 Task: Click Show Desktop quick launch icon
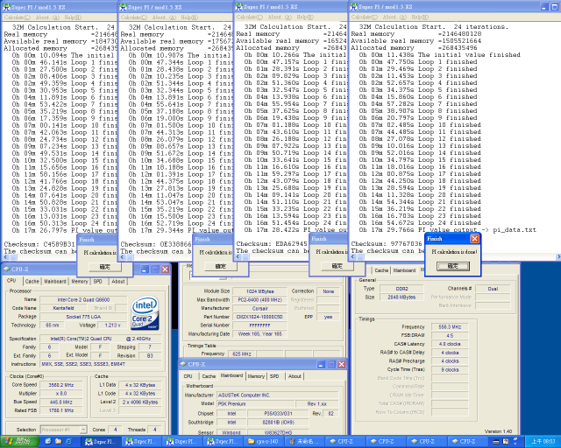48,442
